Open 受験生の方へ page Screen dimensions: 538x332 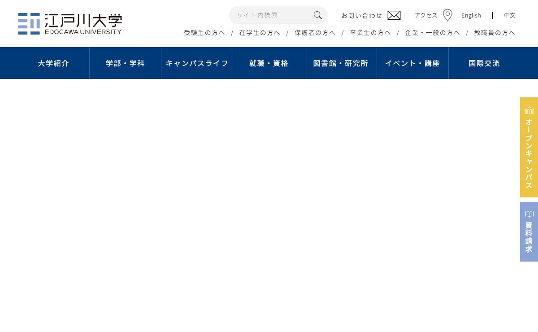(x=204, y=33)
